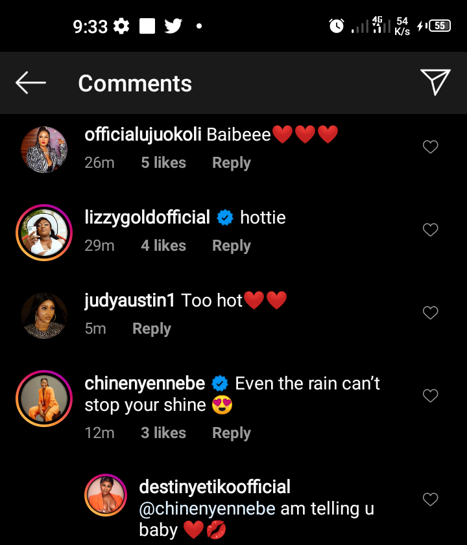
Task: Open lizzygoldofficial's story avatar
Action: pos(44,233)
